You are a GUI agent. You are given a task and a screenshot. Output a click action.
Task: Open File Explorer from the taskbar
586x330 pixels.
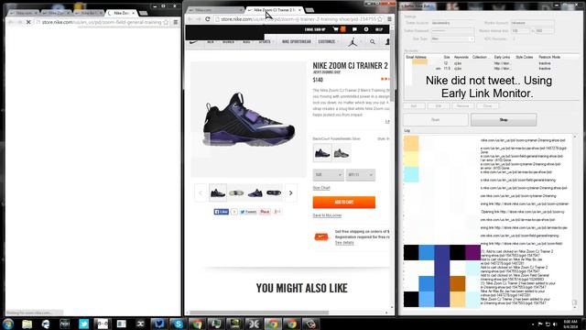[27, 324]
